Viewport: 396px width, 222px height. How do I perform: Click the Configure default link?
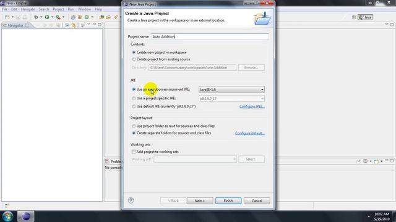click(x=250, y=133)
